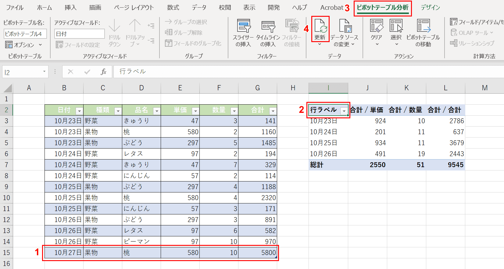This screenshot has height=269, width=504.
Task: Click OLAP ツール
Action: [472, 33]
